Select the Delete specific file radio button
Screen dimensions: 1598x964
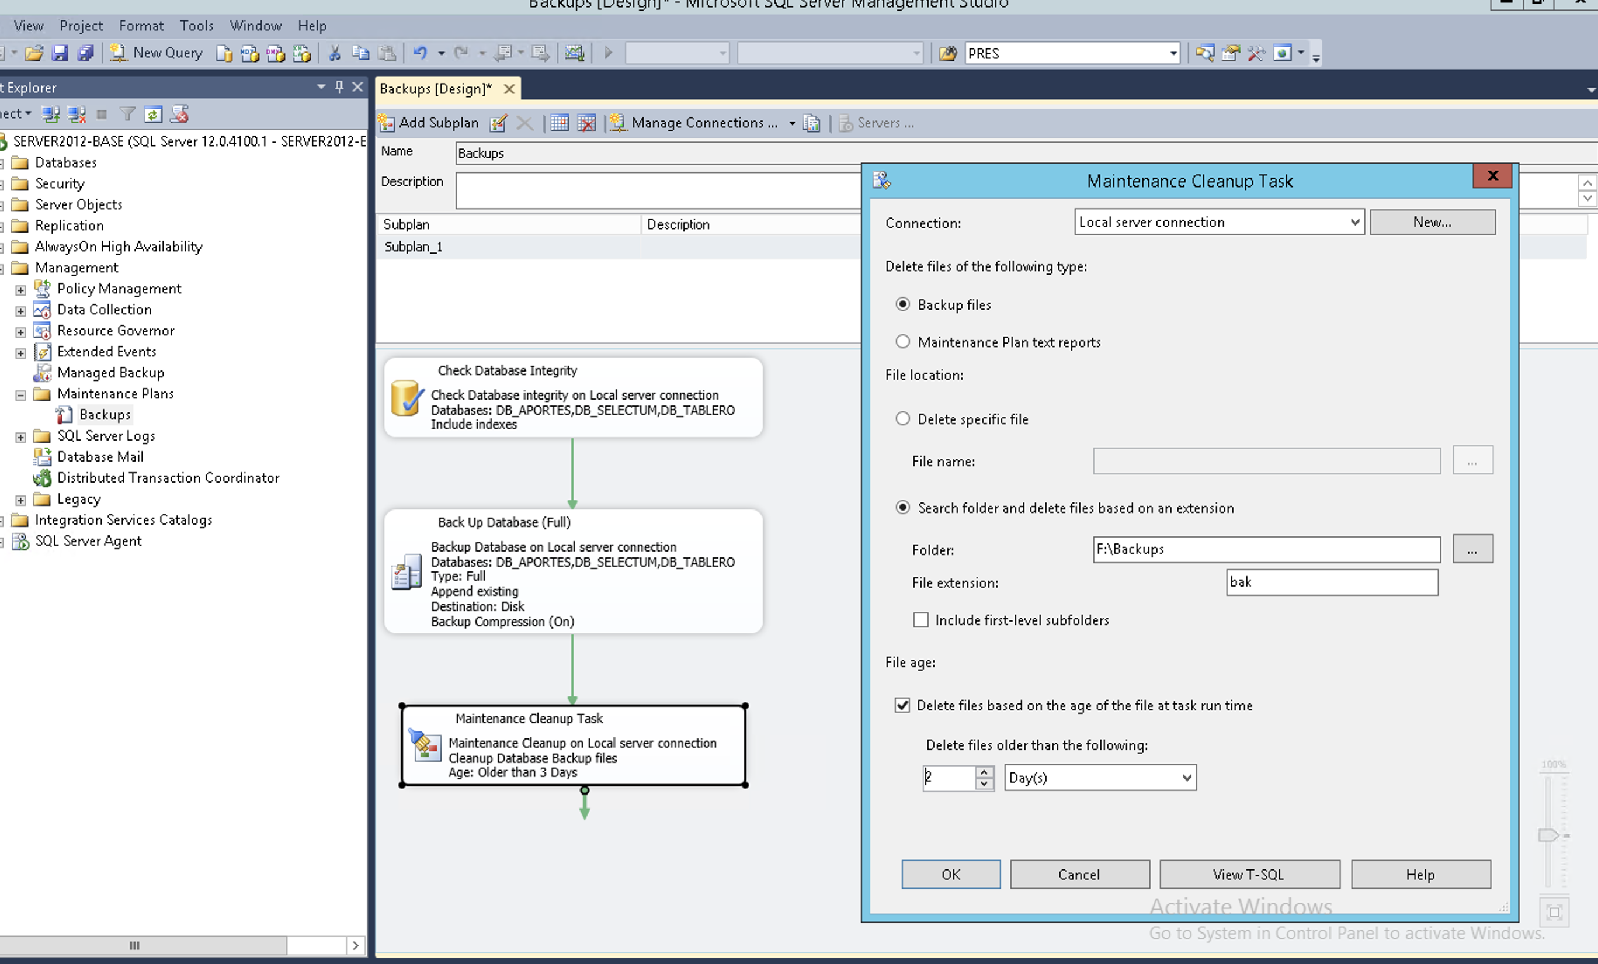coord(903,419)
